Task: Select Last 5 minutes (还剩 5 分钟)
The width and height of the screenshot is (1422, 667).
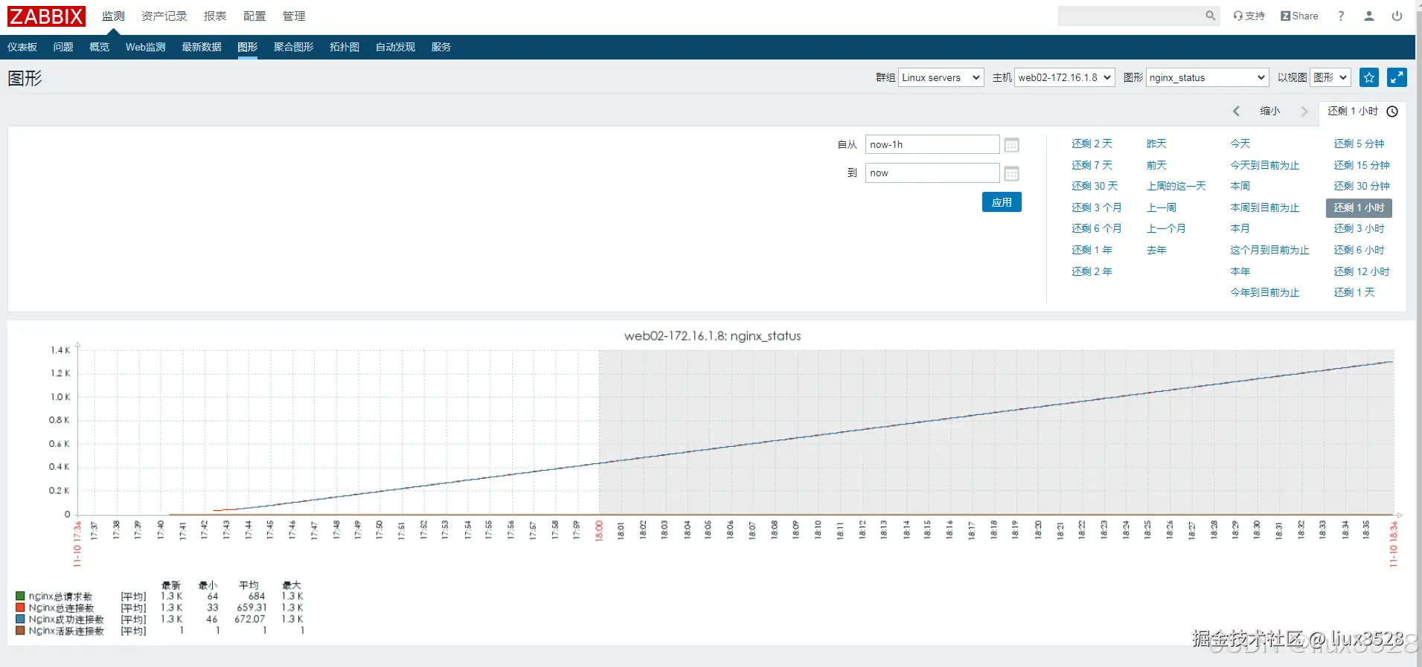Action: (1359, 144)
